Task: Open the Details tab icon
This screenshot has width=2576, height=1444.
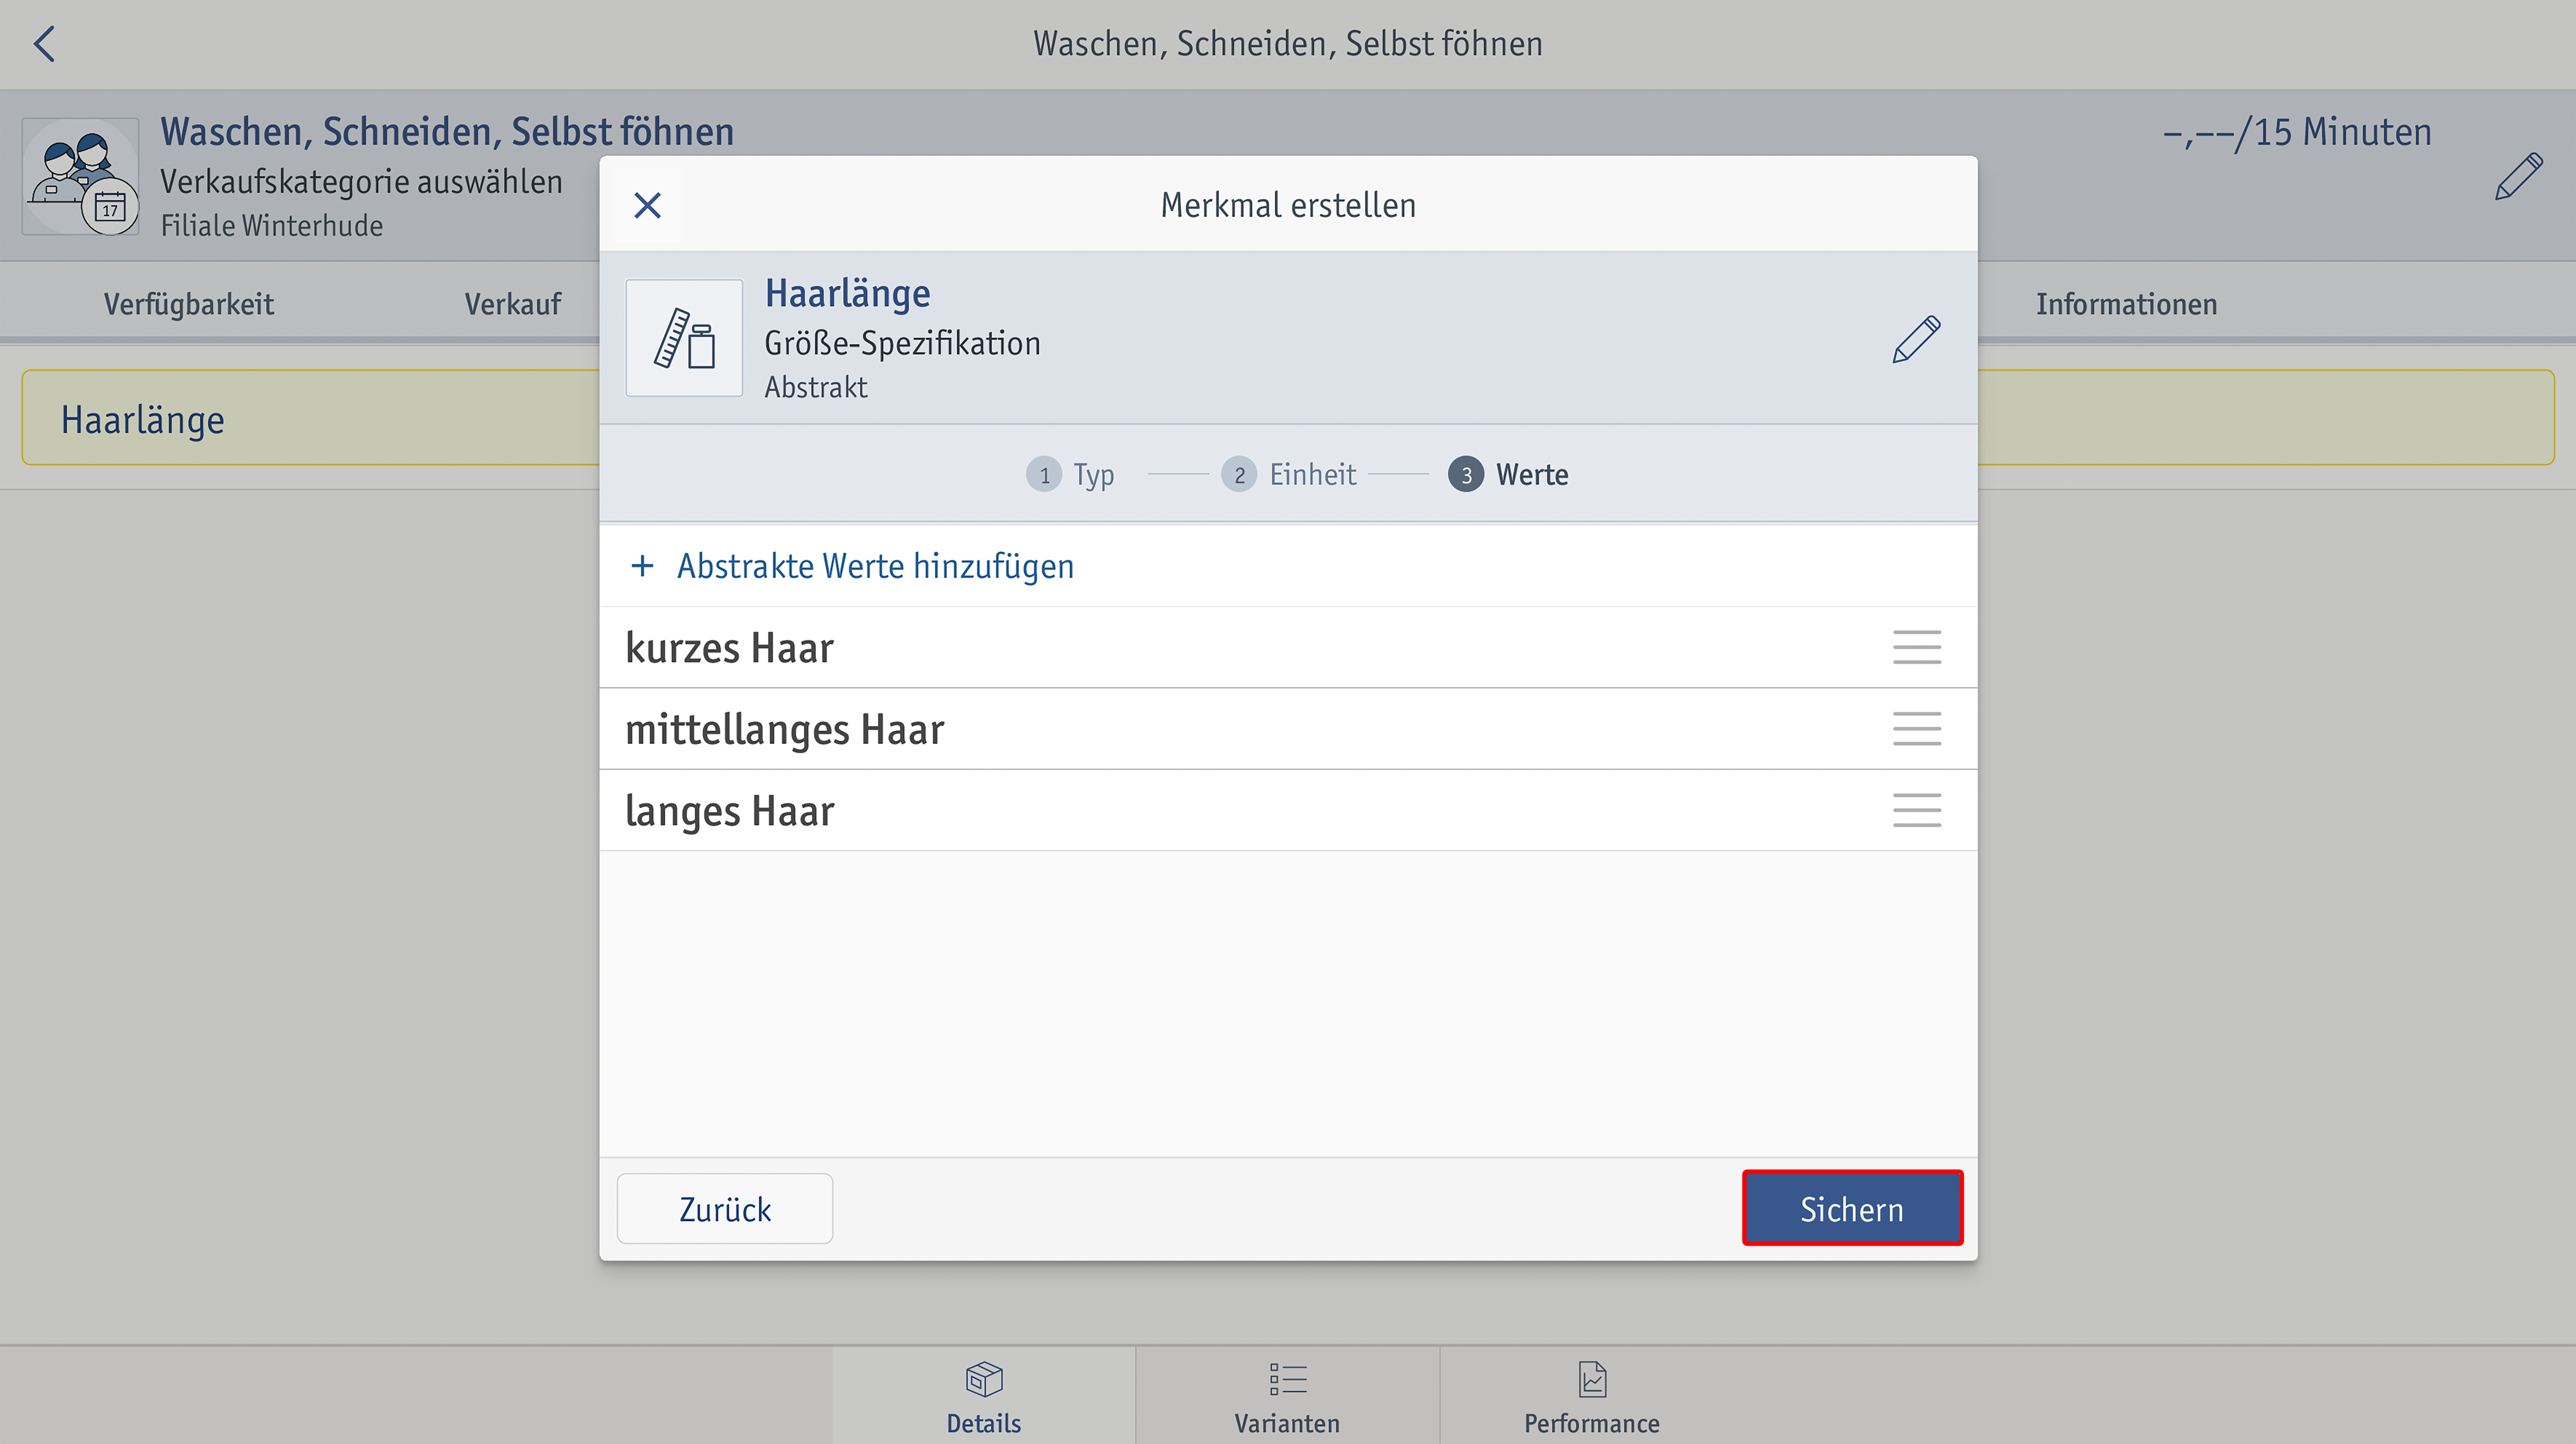Action: (x=984, y=1379)
